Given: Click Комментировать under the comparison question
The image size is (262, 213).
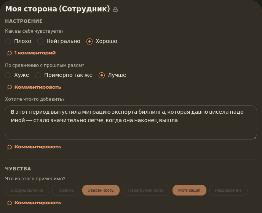Looking at the screenshot, I should tap(38, 87).
